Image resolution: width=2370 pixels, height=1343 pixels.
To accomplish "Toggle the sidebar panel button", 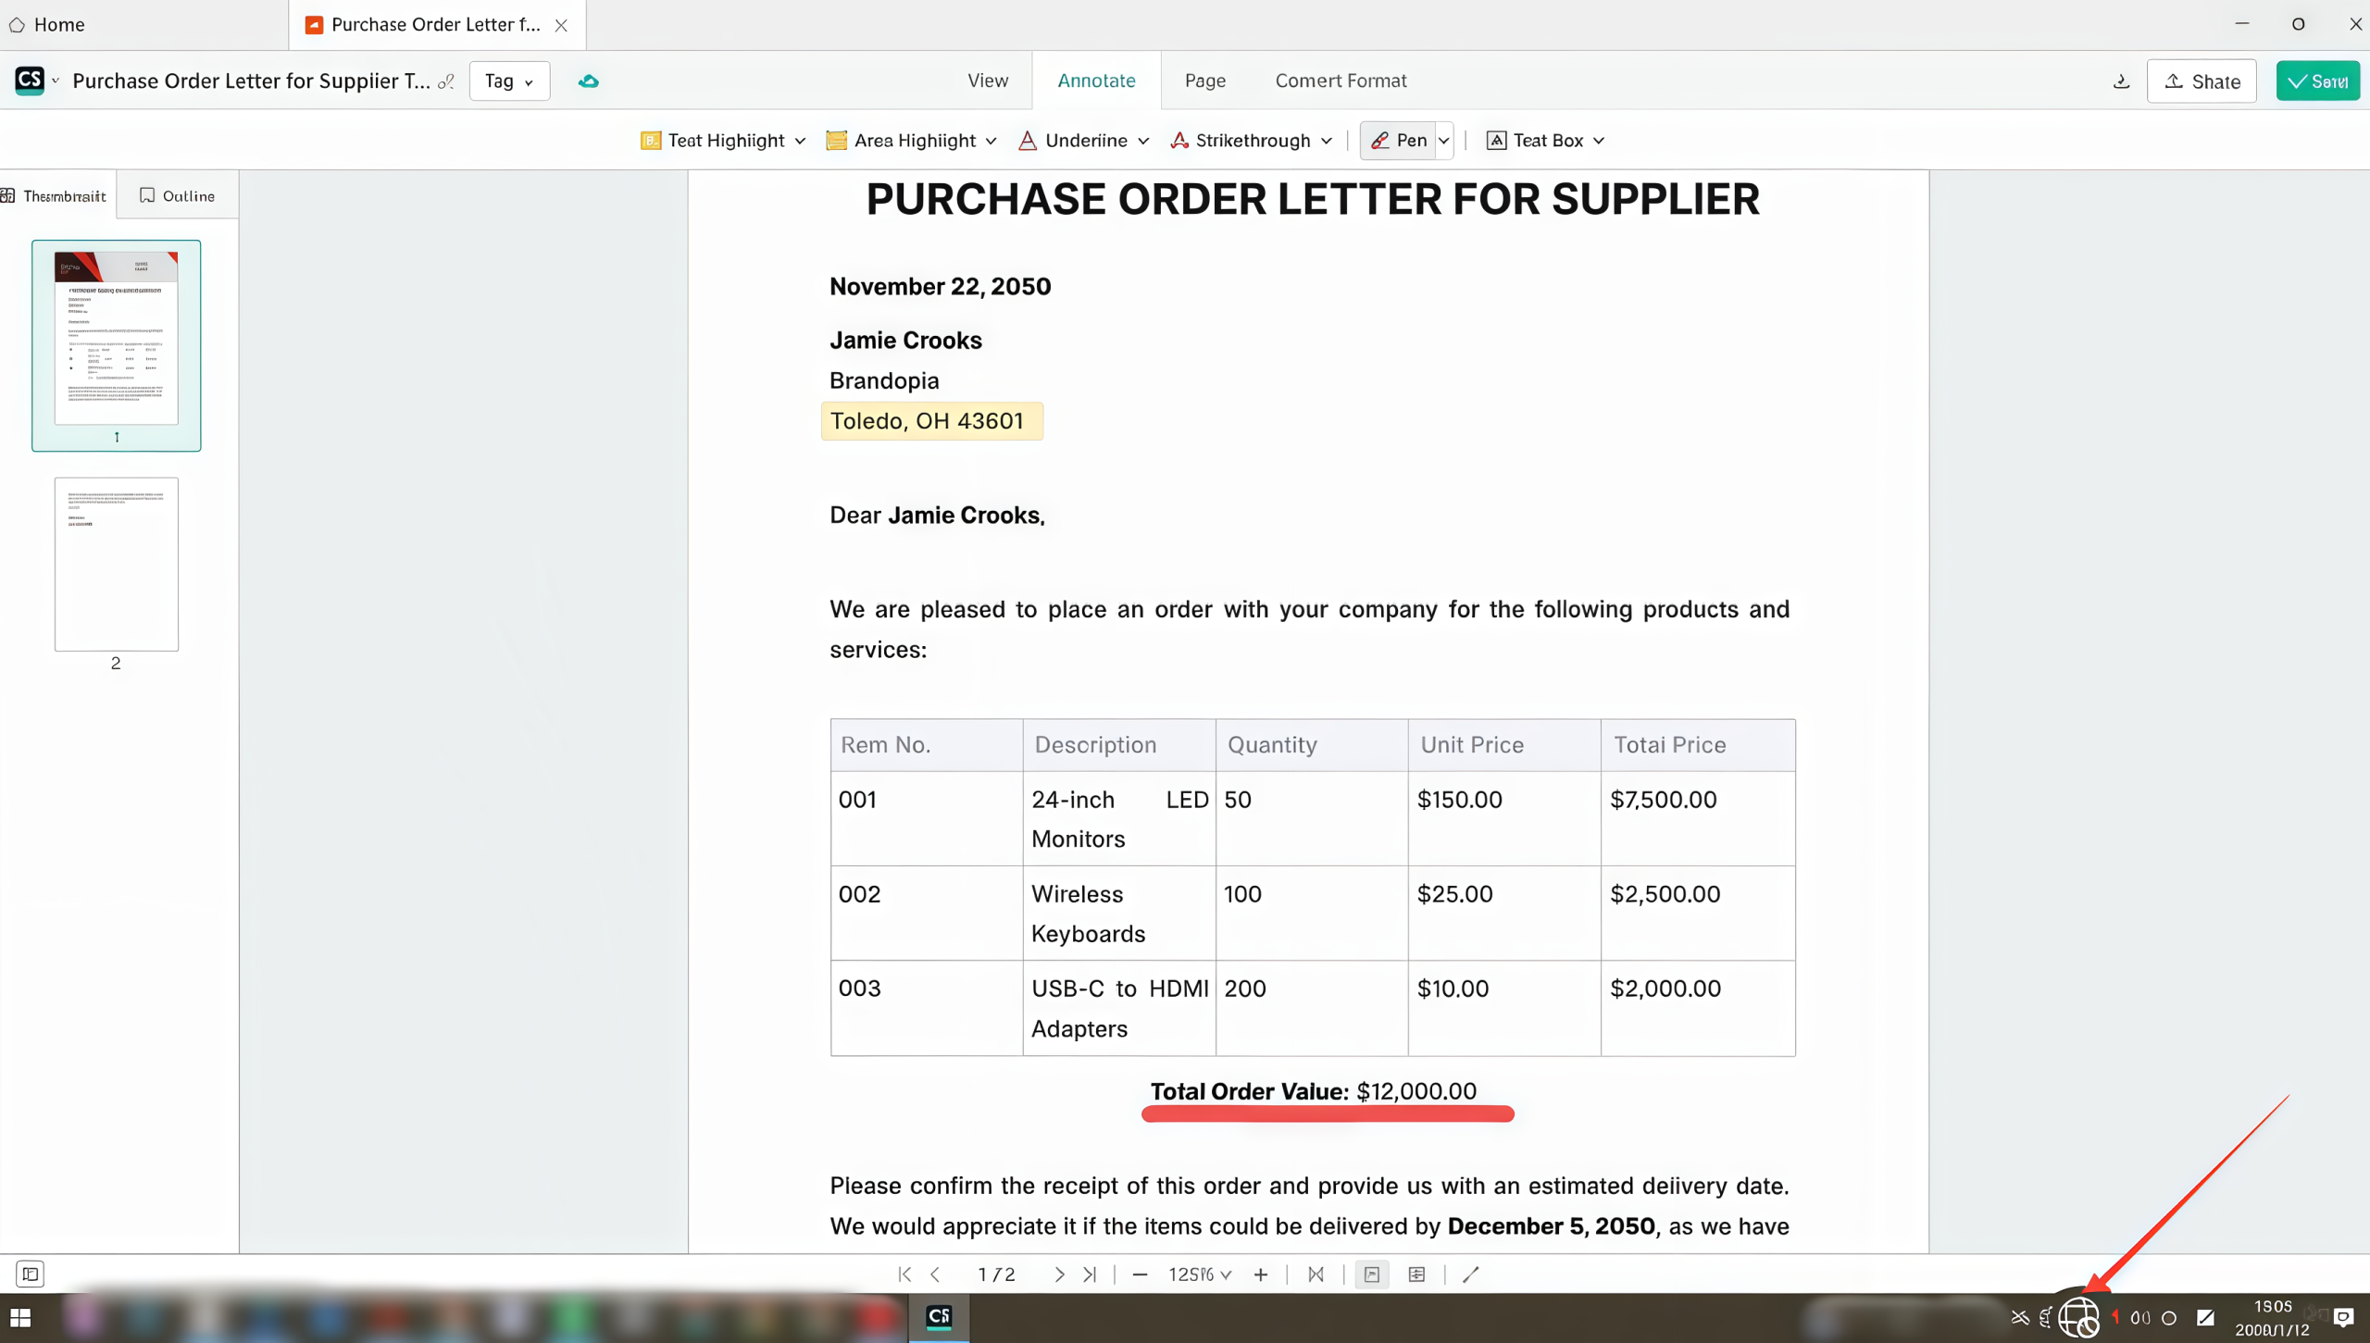I will 30,1275.
